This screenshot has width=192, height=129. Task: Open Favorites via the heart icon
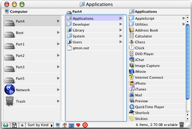(78, 125)
